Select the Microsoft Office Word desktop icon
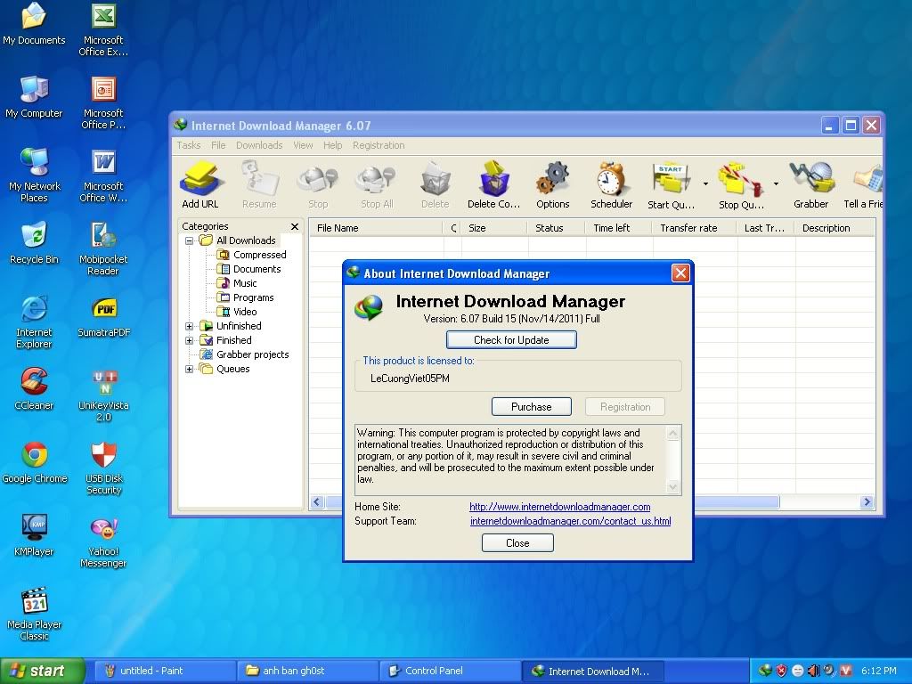 click(103, 175)
